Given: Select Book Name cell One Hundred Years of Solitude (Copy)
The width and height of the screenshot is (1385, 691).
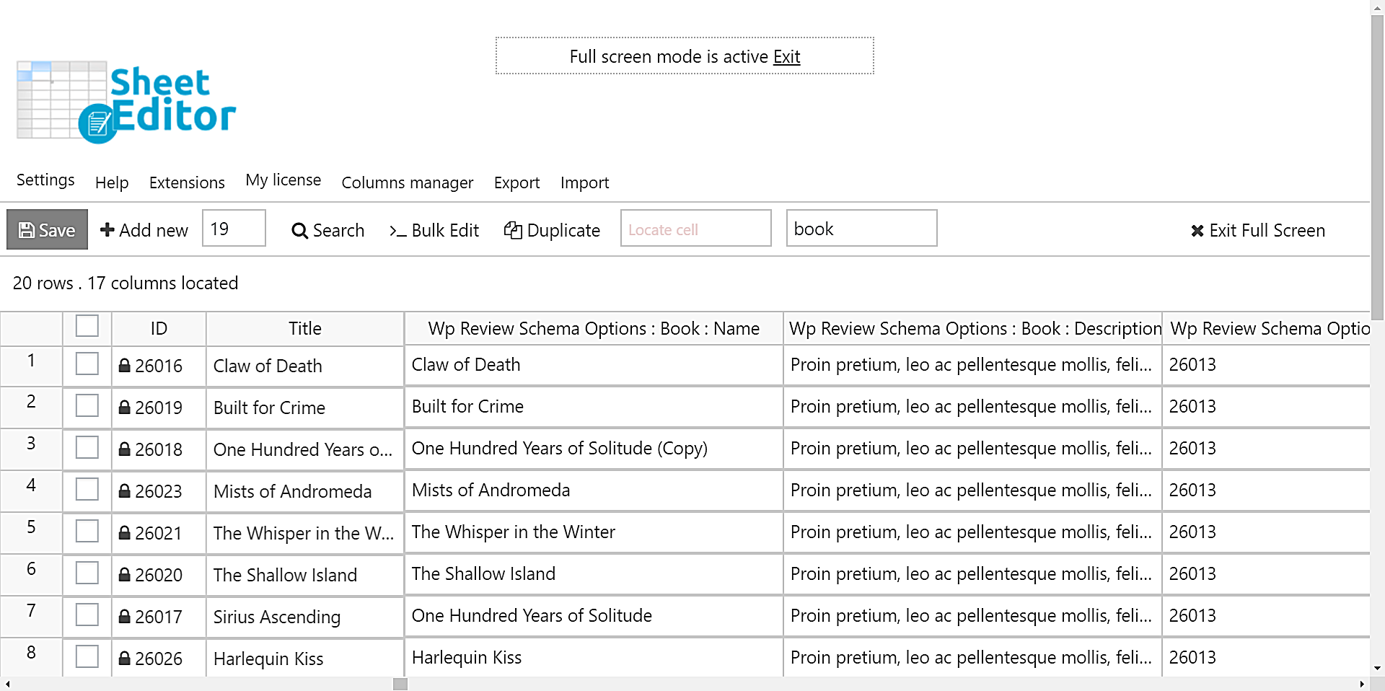Looking at the screenshot, I should click(594, 449).
